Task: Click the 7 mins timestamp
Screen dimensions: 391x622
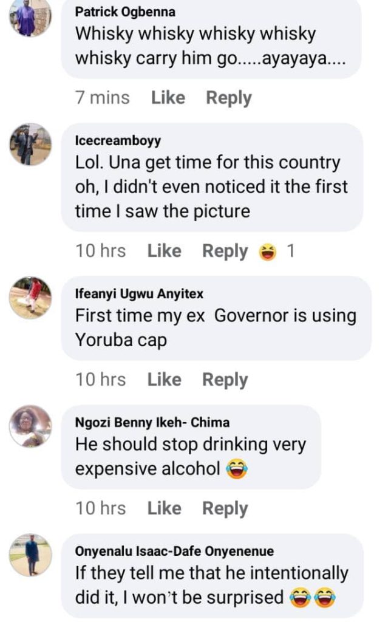Action: coord(102,98)
